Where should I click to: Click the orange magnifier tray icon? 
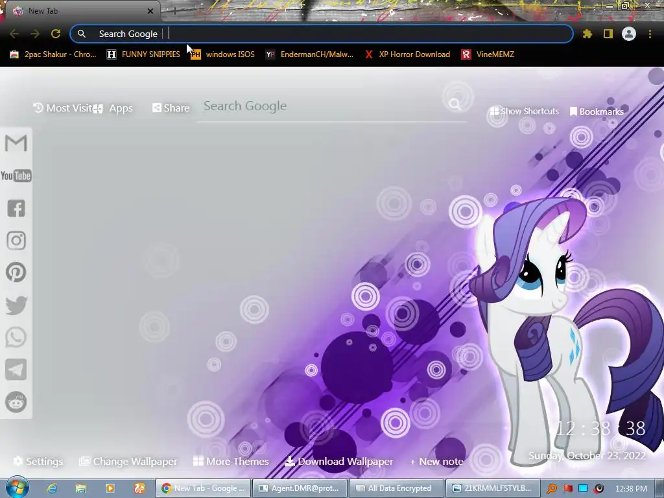(x=551, y=489)
